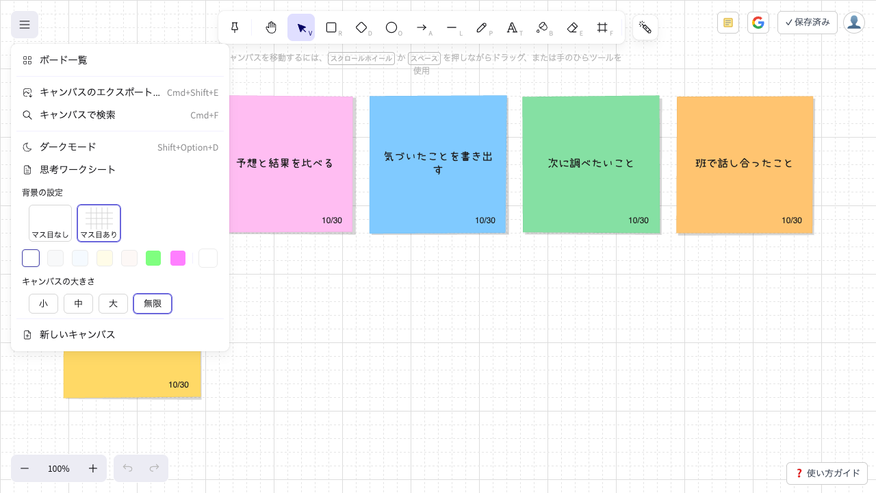
Task: Click the pin lock tool icon
Action: point(235,27)
